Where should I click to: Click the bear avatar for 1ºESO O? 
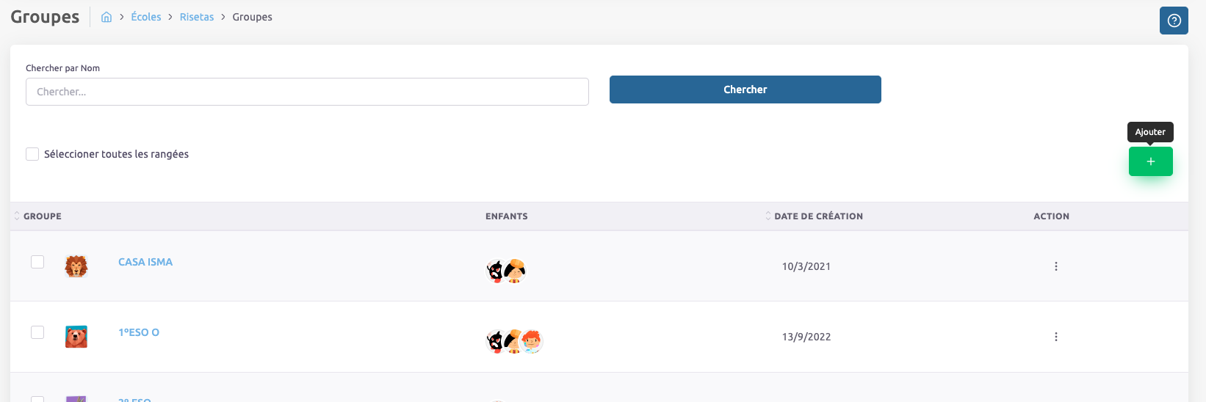(x=76, y=337)
